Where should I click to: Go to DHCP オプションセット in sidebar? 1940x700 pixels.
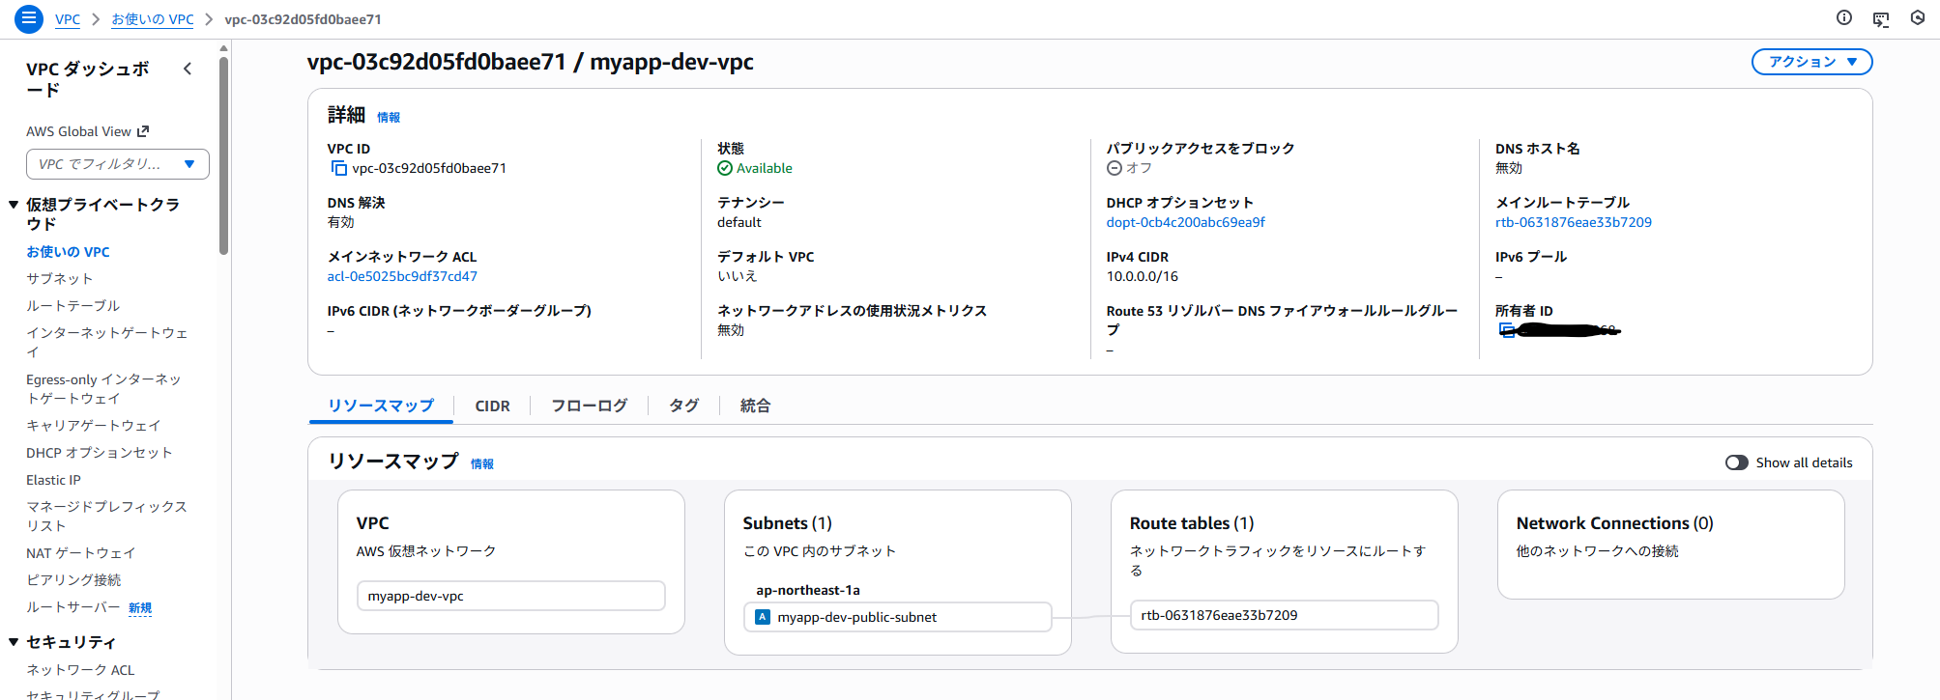click(x=99, y=453)
